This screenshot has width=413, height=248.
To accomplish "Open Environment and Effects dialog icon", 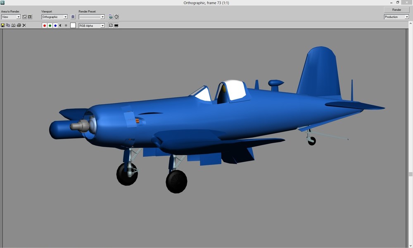I will 116,17.
